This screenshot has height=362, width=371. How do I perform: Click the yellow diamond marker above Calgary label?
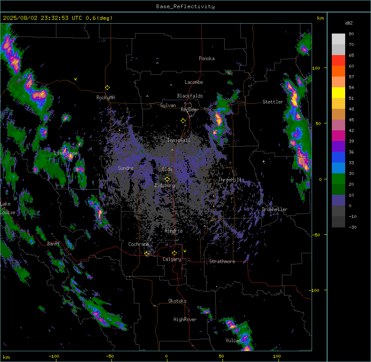[x=174, y=253]
